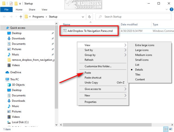This screenshot has width=174, height=132.
Task: Open Local Disk (C:) in sidebar
Action: [20, 122]
